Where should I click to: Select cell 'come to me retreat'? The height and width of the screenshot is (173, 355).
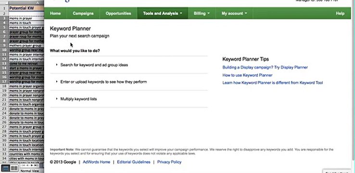click(26, 63)
